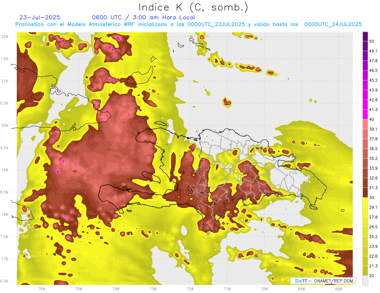Click the "33.9" color scale value
380x293 pixels.
click(x=373, y=168)
